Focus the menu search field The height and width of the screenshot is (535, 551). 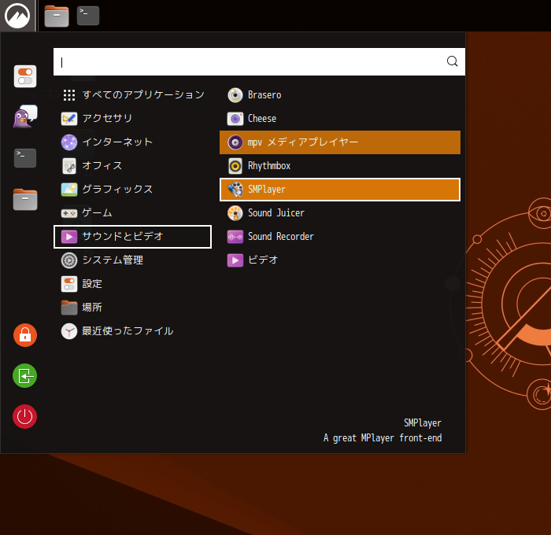pyautogui.click(x=259, y=61)
